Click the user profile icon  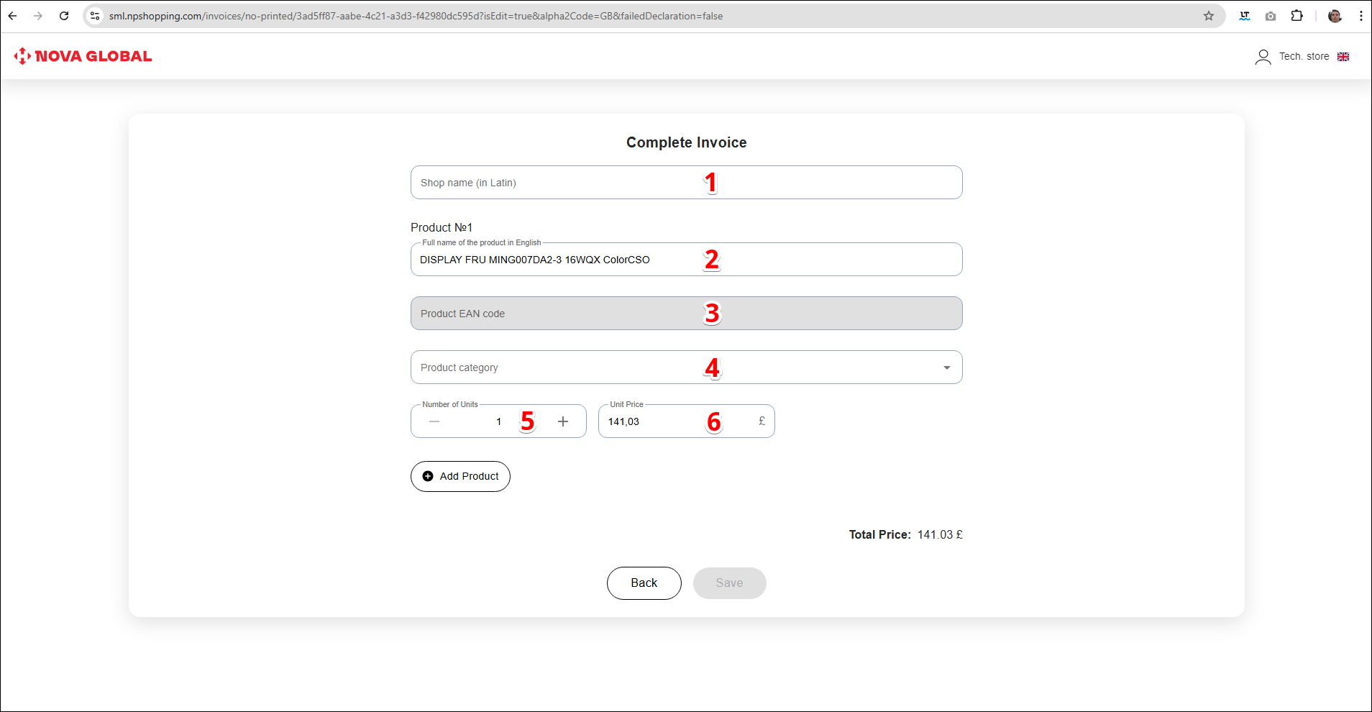point(1263,57)
